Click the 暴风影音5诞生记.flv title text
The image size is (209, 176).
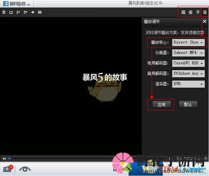(145, 3)
